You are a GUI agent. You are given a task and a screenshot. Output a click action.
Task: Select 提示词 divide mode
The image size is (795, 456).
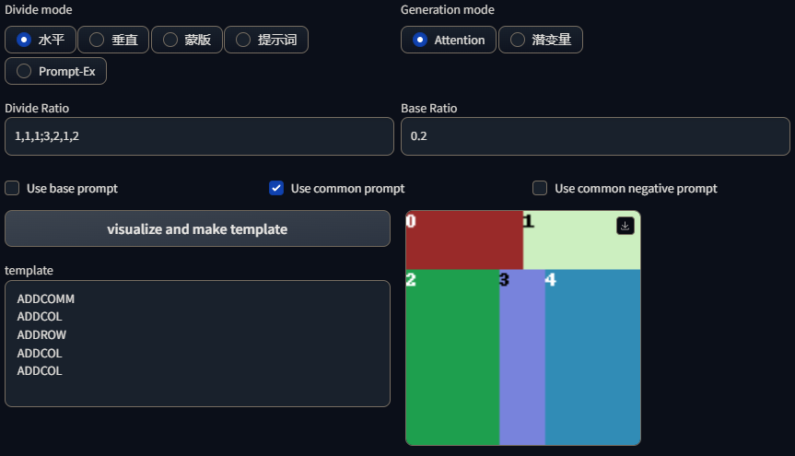(x=266, y=40)
